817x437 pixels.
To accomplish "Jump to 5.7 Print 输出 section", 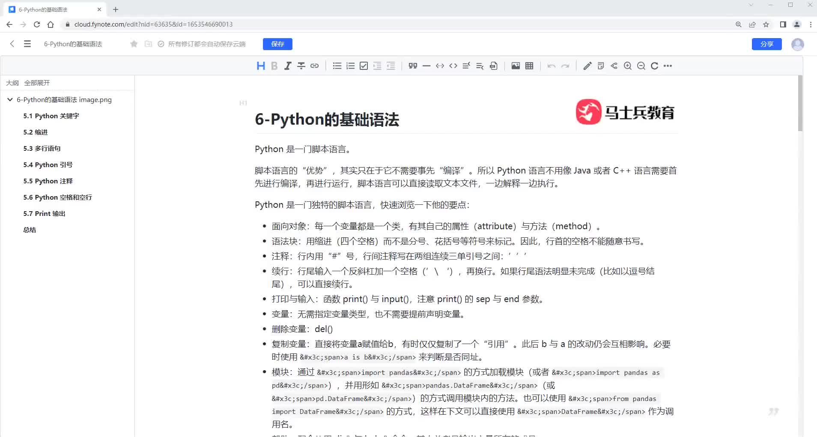I will 44,214.
